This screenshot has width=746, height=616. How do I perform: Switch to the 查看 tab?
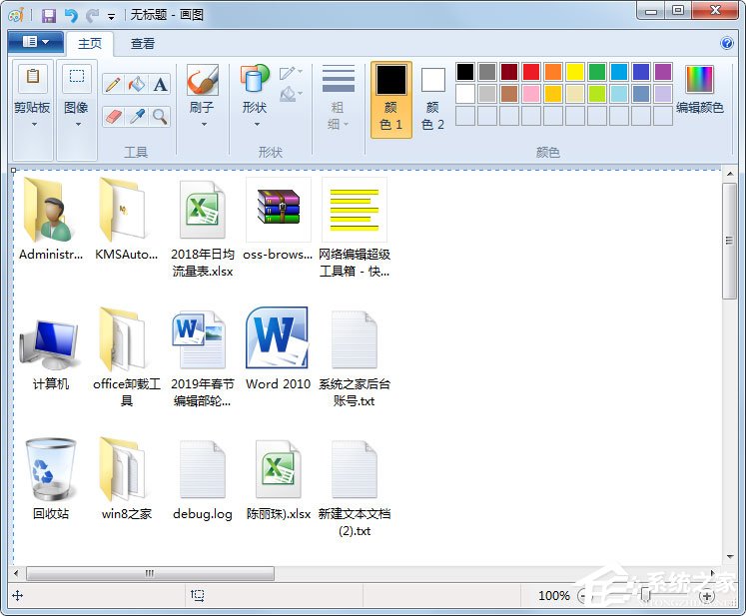click(x=143, y=44)
